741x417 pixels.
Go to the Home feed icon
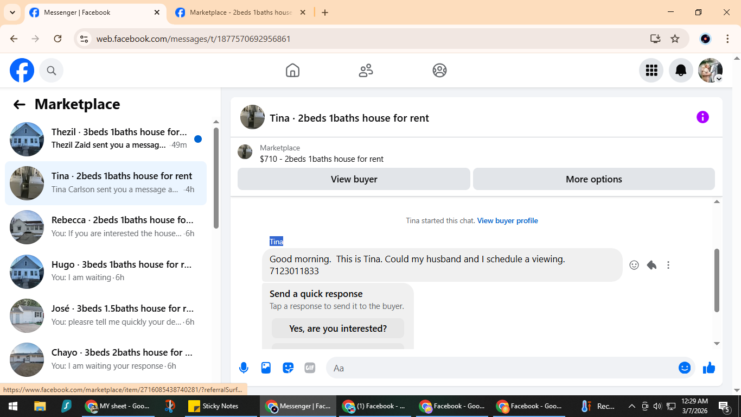[292, 71]
